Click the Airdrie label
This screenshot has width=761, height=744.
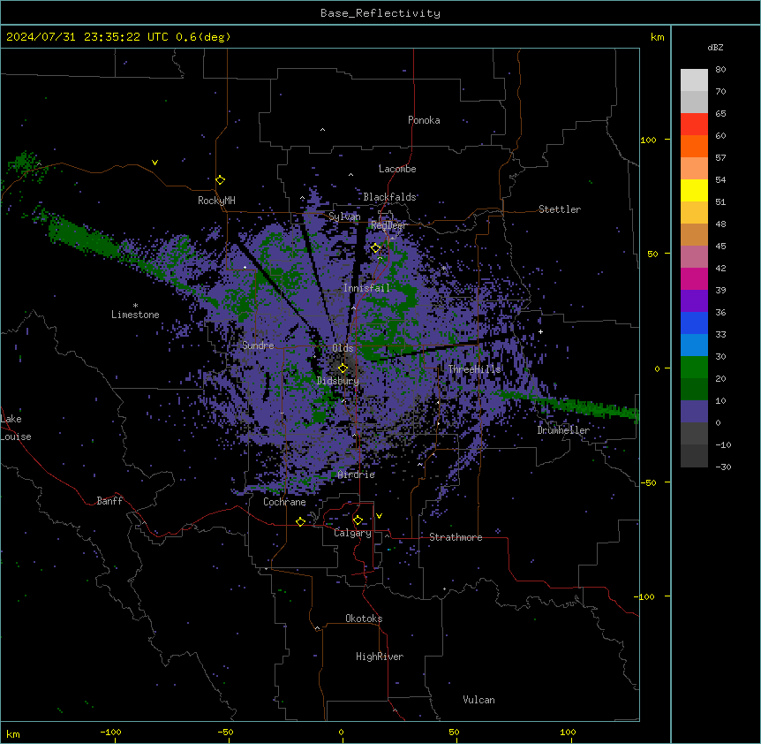[356, 474]
